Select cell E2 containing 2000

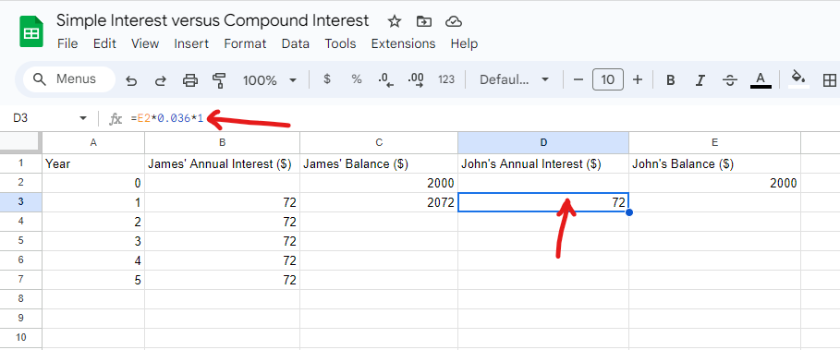click(714, 183)
